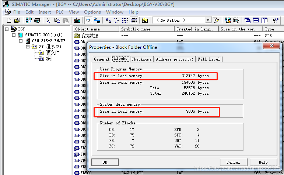Viewport: 284px width, 175px height.
Task: Click the New project icon
Action: pyautogui.click(x=9, y=21)
